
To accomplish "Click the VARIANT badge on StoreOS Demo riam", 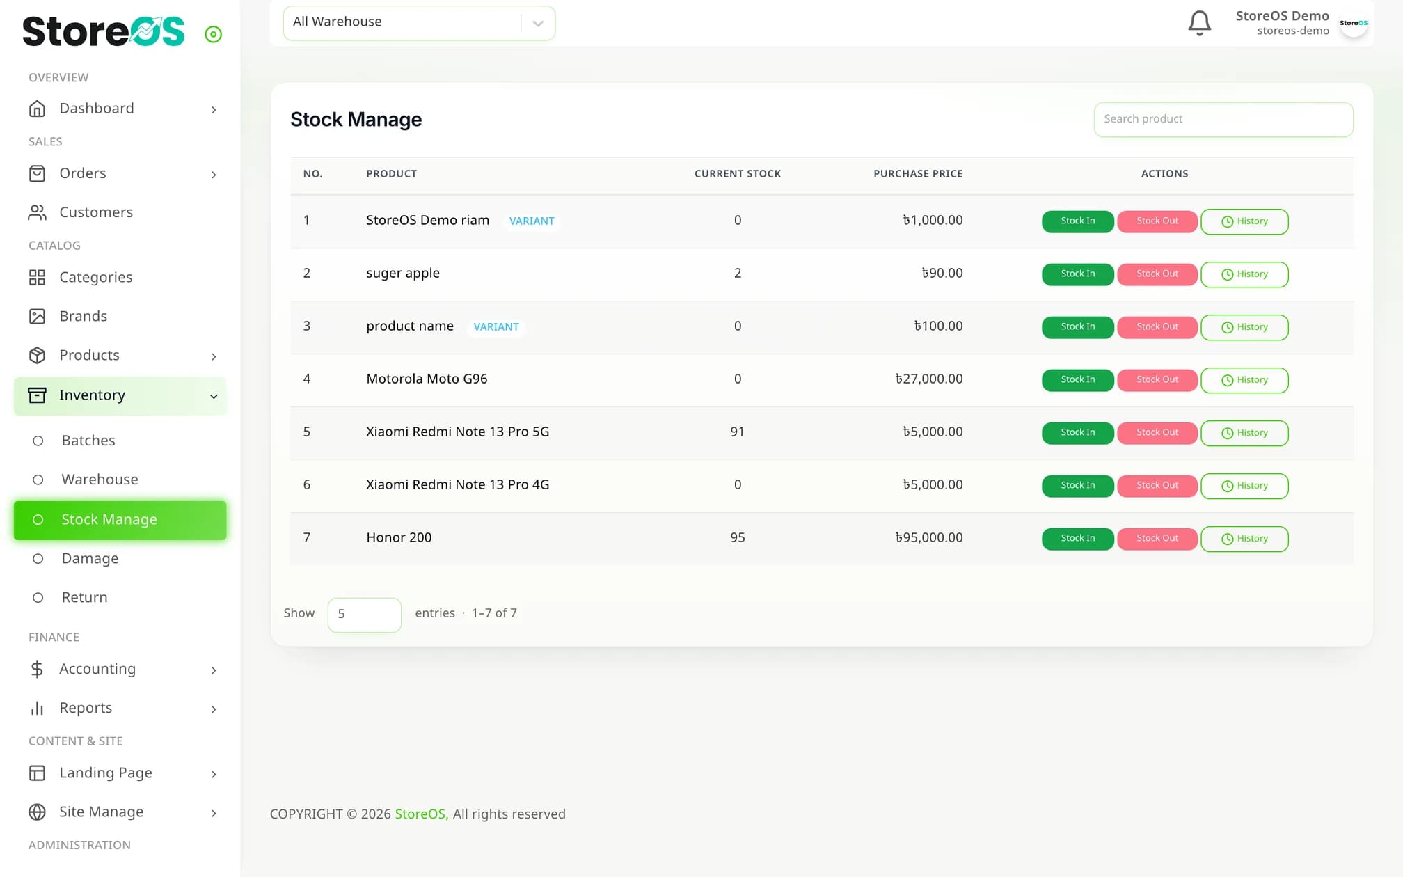I will (532, 221).
